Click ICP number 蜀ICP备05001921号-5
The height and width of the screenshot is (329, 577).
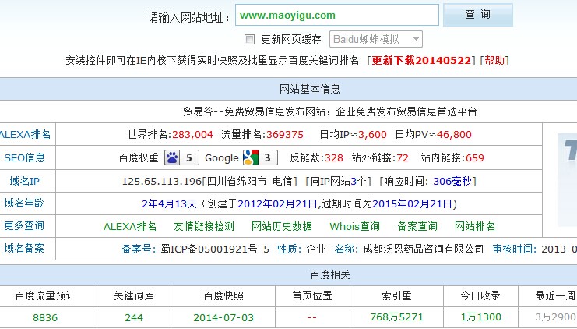pos(215,249)
